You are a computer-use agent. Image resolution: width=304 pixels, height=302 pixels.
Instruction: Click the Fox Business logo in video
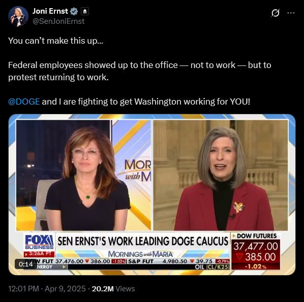[x=39, y=242]
